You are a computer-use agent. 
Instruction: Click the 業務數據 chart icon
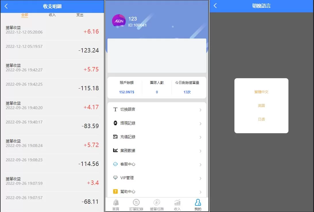(115, 150)
